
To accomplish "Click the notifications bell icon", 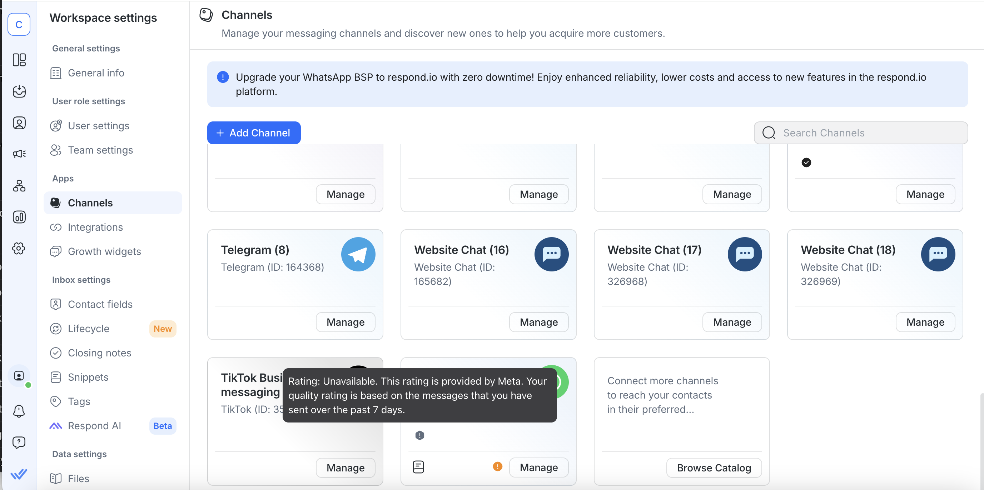I will 19,411.
